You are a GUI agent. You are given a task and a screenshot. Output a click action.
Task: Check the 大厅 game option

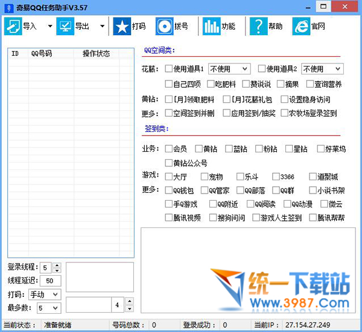click(x=168, y=177)
